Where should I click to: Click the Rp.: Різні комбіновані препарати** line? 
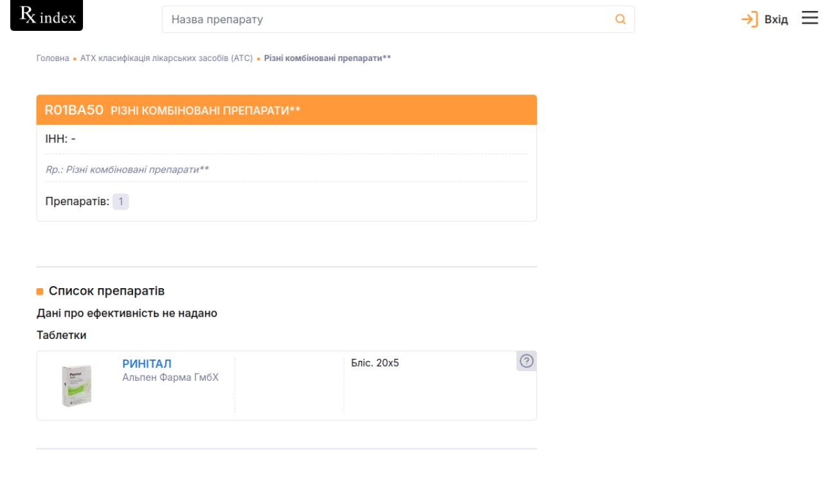coord(127,169)
